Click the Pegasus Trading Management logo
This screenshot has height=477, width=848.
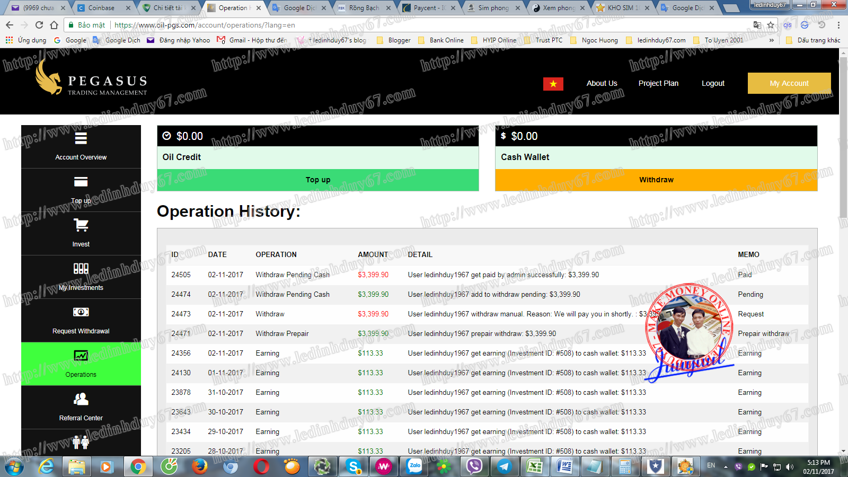pyautogui.click(x=91, y=78)
